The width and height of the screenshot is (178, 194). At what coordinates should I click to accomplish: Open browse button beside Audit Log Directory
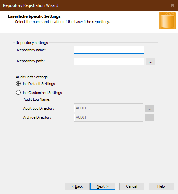tap(150, 109)
